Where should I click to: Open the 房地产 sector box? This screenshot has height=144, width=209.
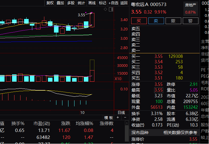(x=190, y=9)
